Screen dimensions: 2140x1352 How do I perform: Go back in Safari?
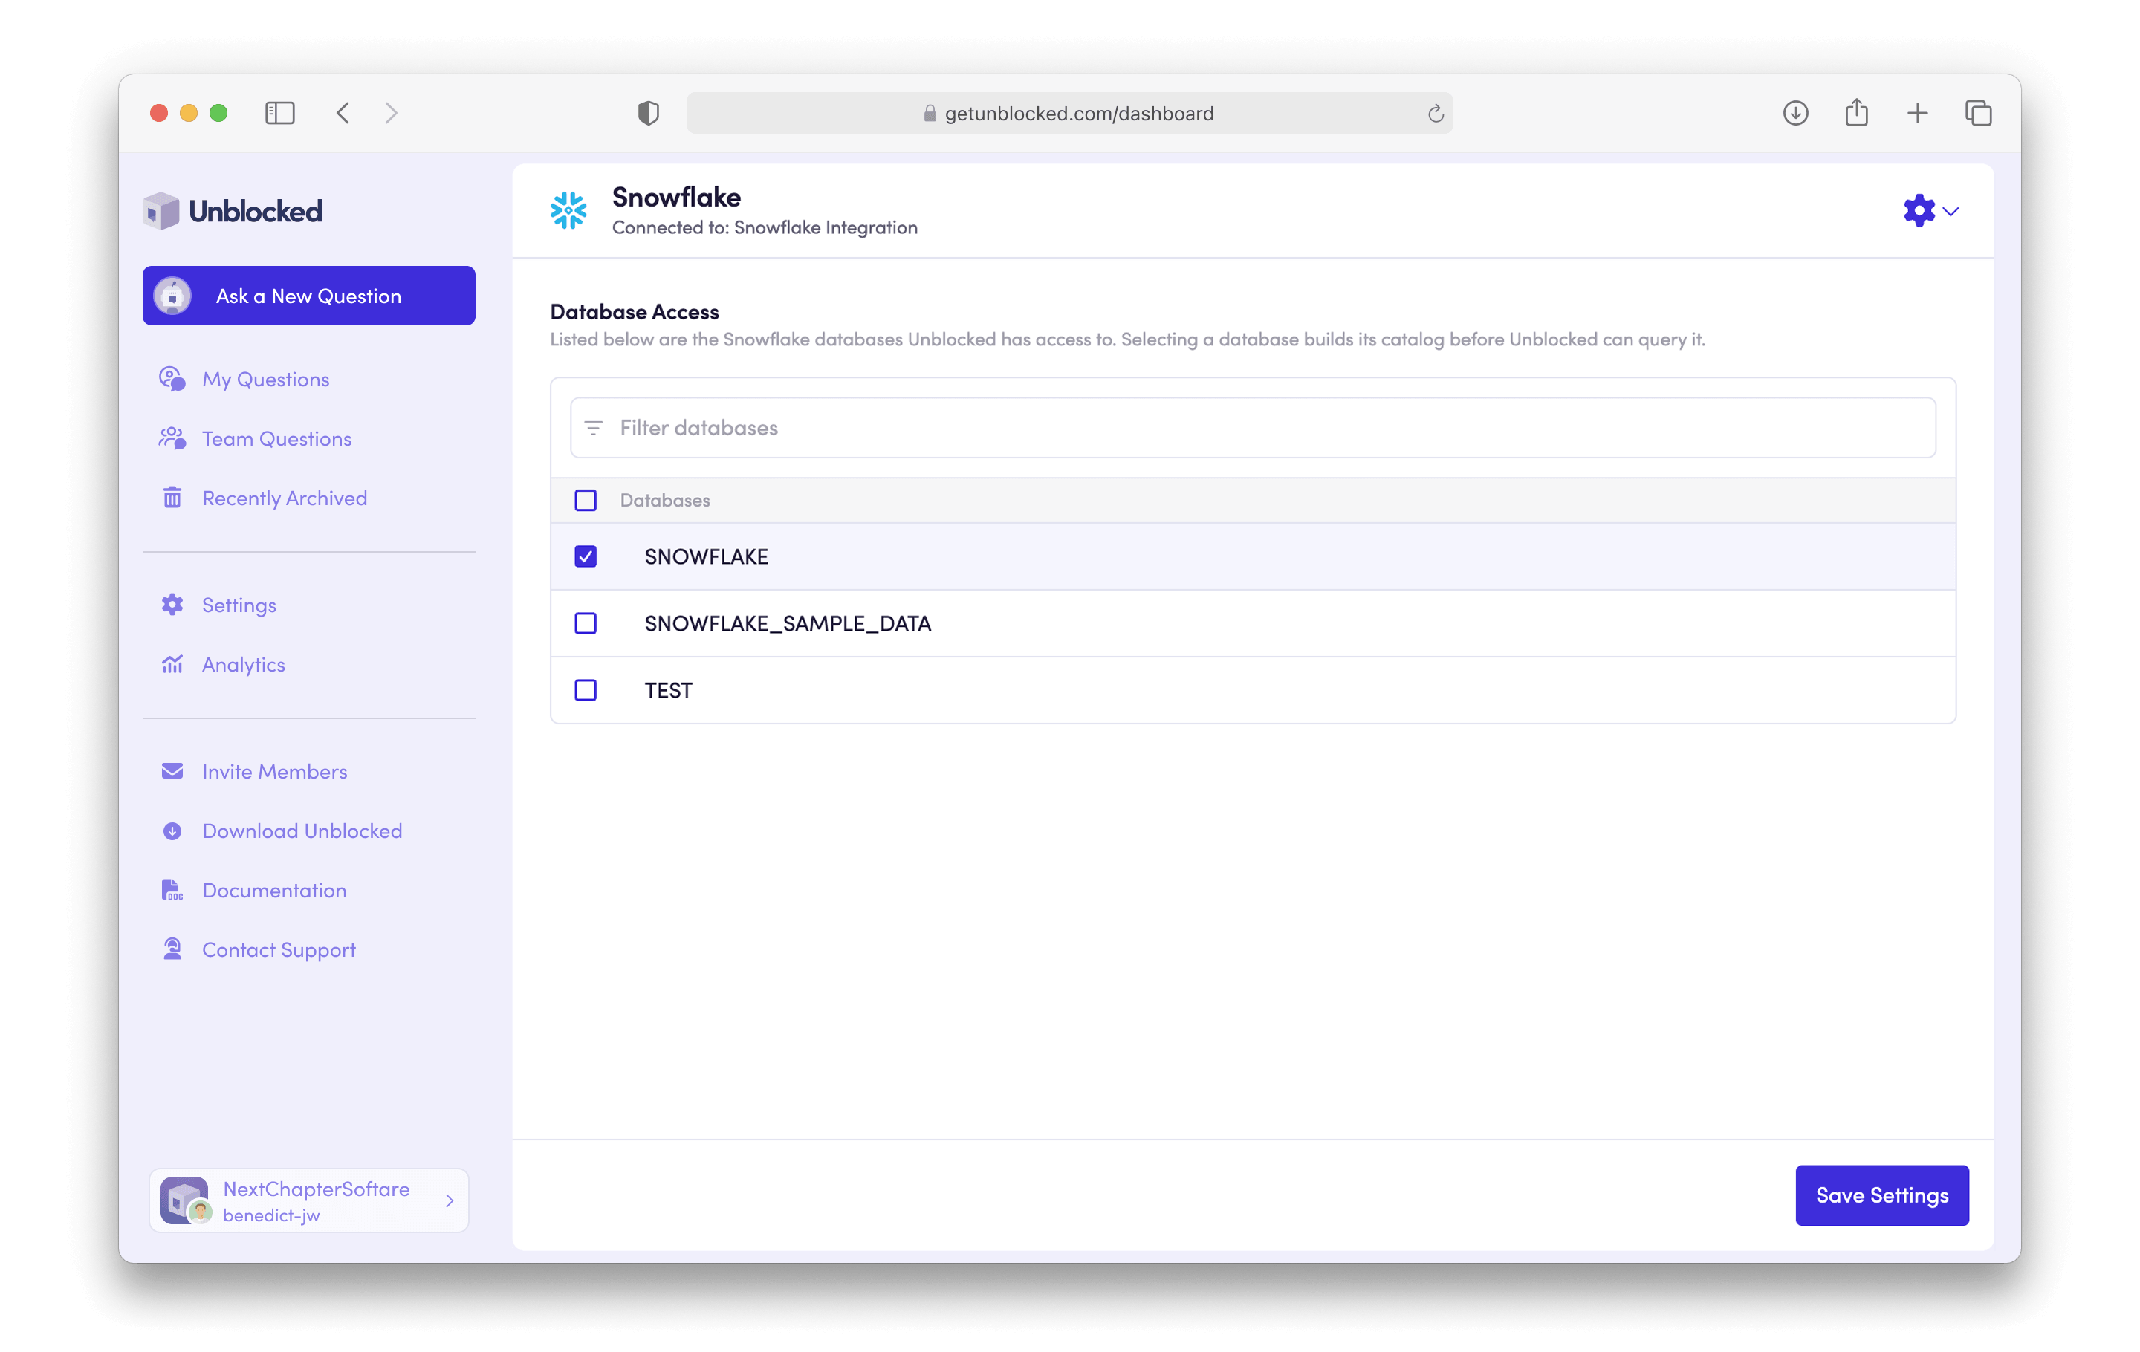[343, 113]
